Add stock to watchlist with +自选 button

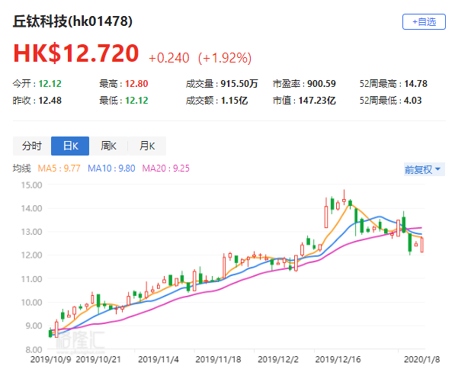coord(424,22)
